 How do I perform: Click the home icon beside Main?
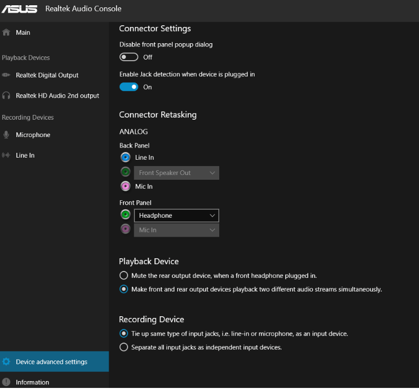(x=6, y=32)
